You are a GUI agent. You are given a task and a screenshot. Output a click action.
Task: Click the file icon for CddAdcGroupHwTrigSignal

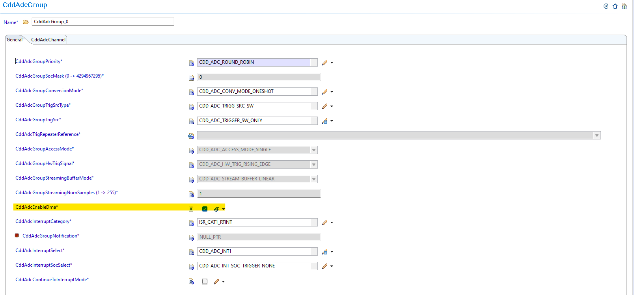coord(191,165)
